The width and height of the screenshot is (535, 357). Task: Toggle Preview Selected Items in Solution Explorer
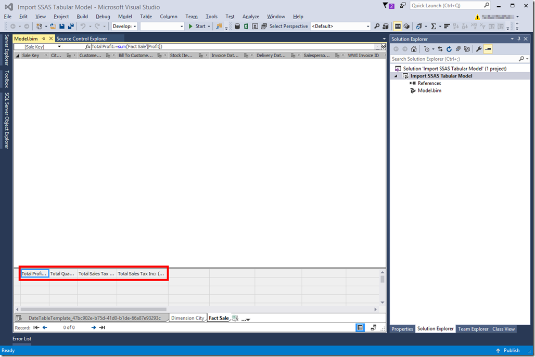coord(488,49)
